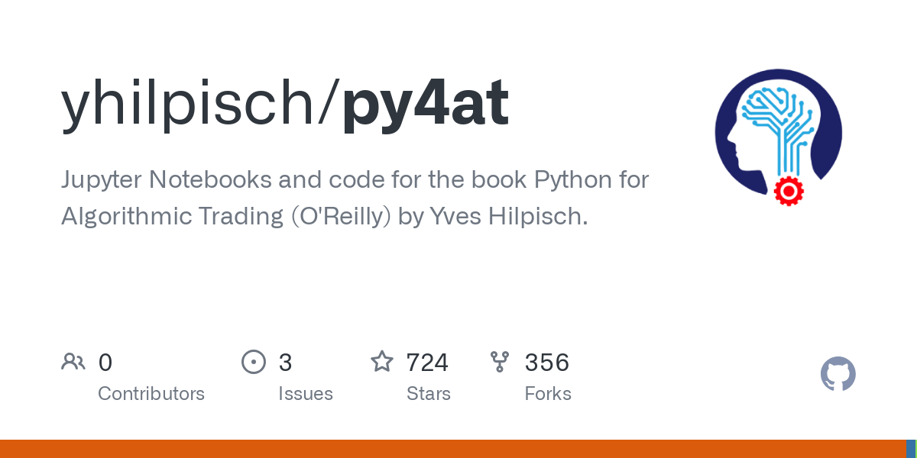Select the contributor count 0
This screenshot has height=458, width=917.
click(x=105, y=362)
